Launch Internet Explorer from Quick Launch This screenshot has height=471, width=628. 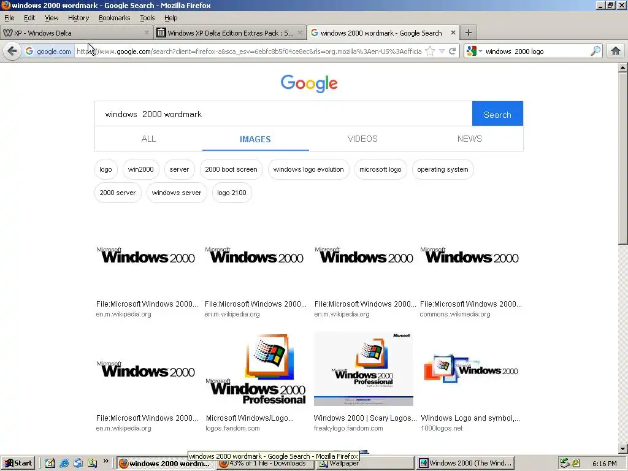click(x=64, y=464)
